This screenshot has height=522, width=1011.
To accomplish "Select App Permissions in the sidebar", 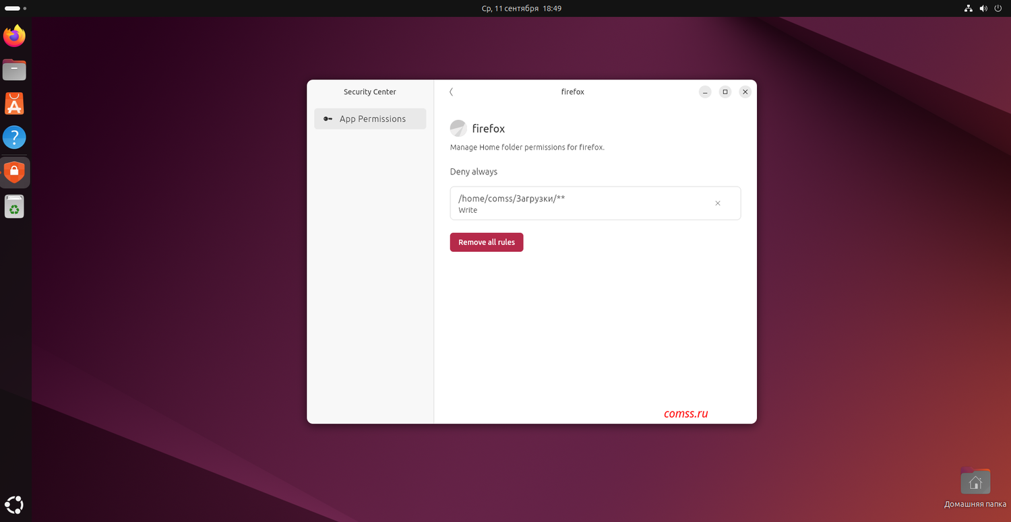I will tap(370, 119).
